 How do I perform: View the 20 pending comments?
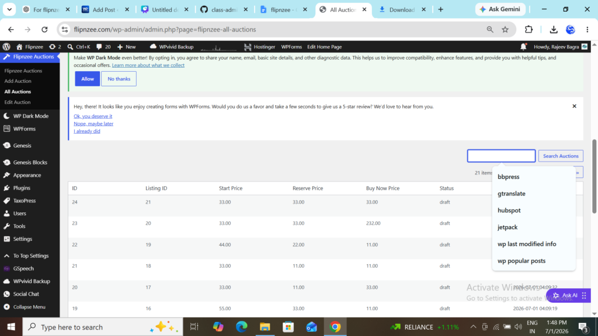pos(103,47)
